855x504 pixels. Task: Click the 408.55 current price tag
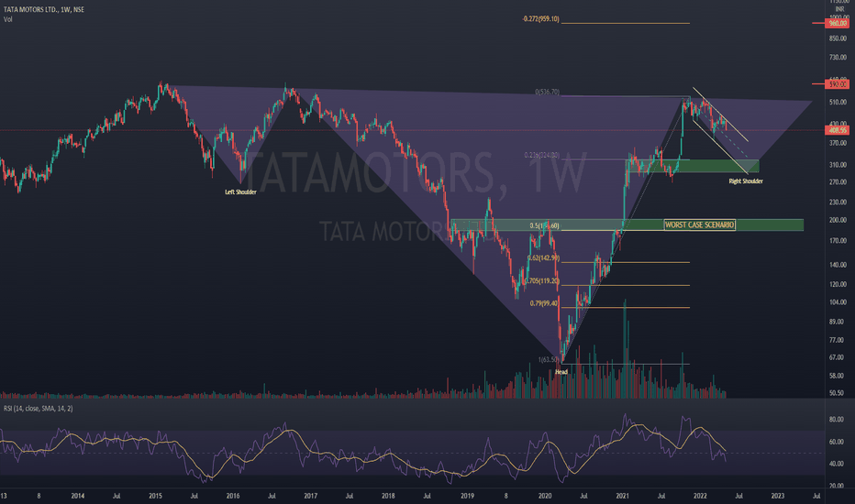[x=838, y=130]
